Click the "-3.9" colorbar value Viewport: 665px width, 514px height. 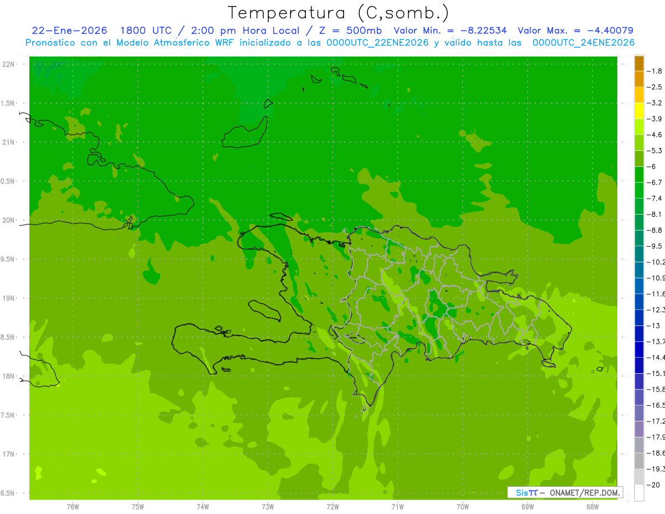tap(655, 119)
